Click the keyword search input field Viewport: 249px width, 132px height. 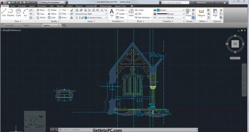click(175, 3)
